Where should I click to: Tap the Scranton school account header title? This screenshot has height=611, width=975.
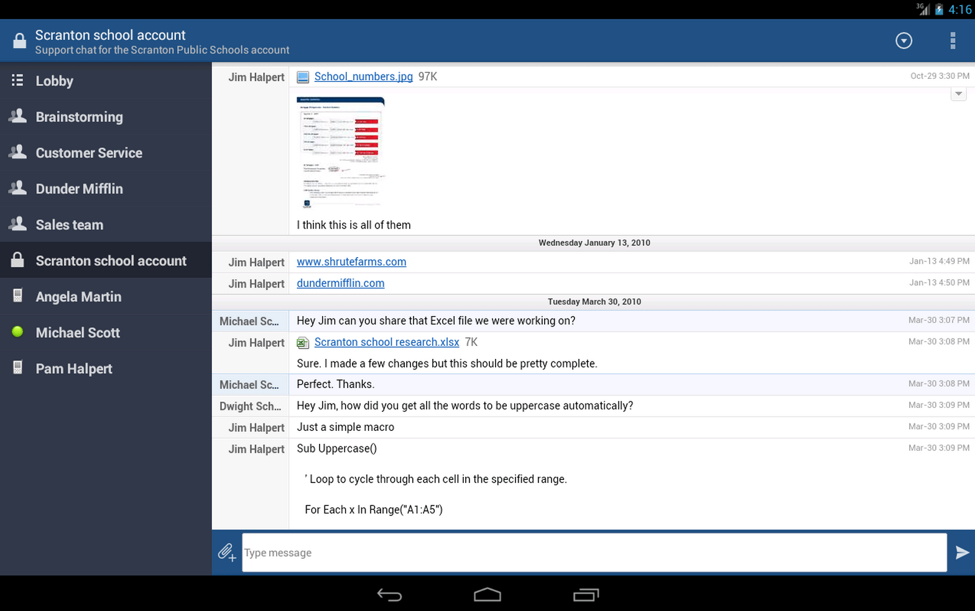(110, 35)
